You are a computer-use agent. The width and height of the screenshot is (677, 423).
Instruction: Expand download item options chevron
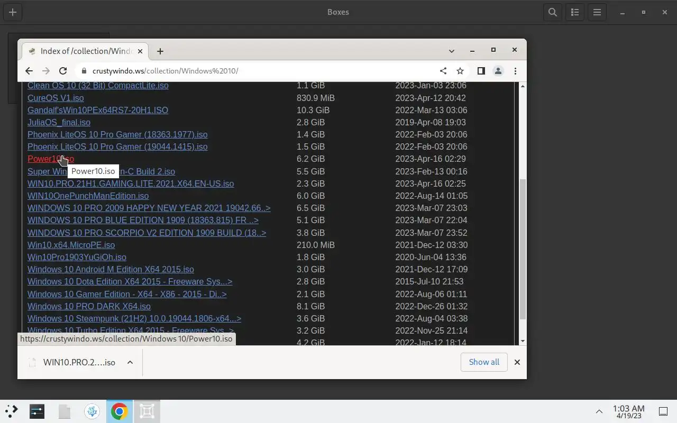130,362
